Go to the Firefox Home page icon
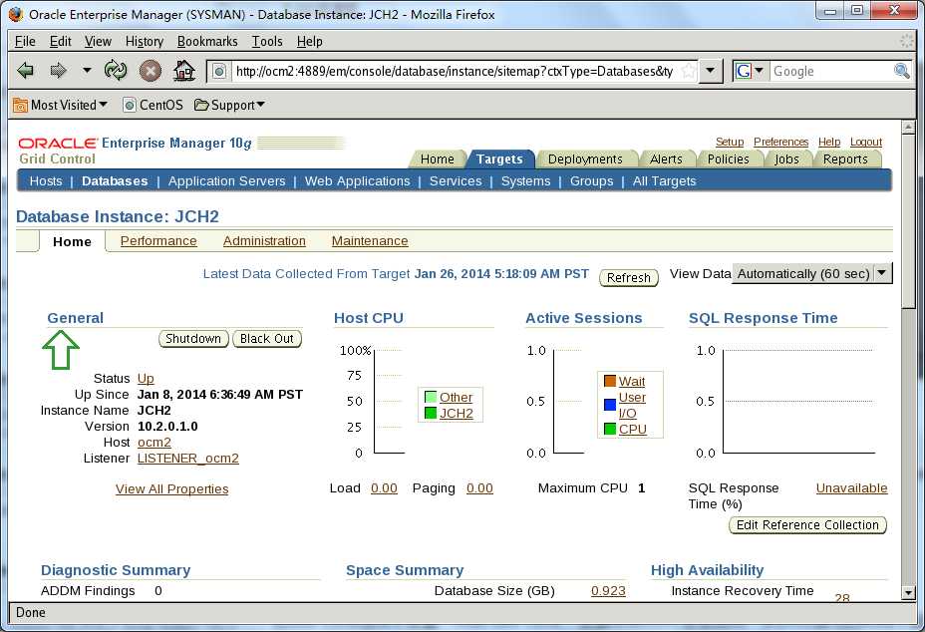This screenshot has height=632, width=925. pyautogui.click(x=184, y=71)
